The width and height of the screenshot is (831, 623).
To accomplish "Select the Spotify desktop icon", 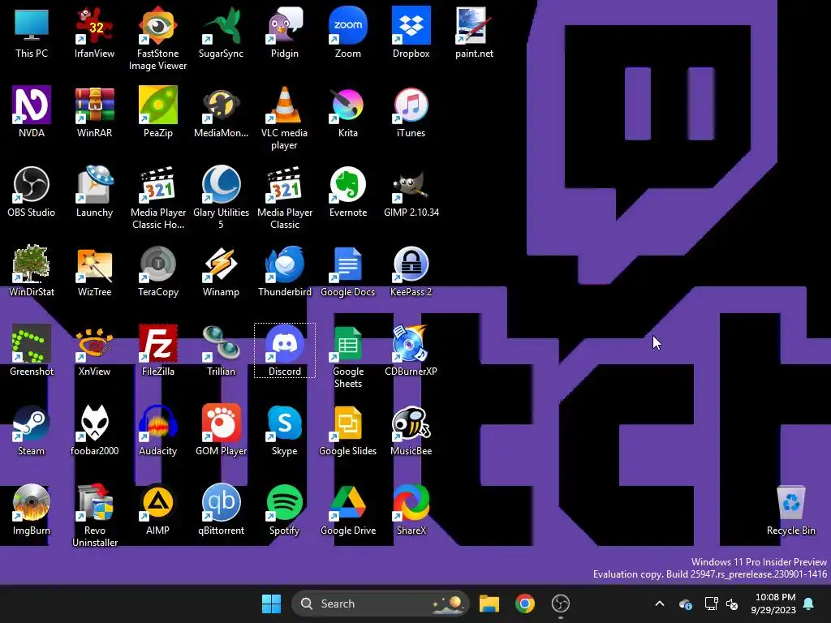I will point(285,509).
